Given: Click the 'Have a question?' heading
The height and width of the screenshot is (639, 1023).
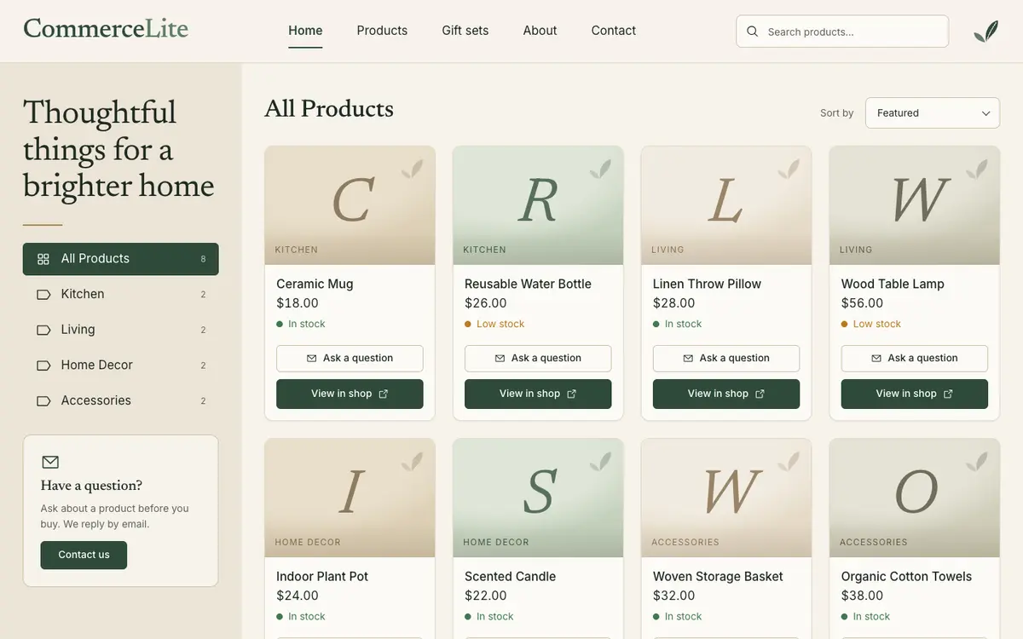Looking at the screenshot, I should tap(91, 486).
